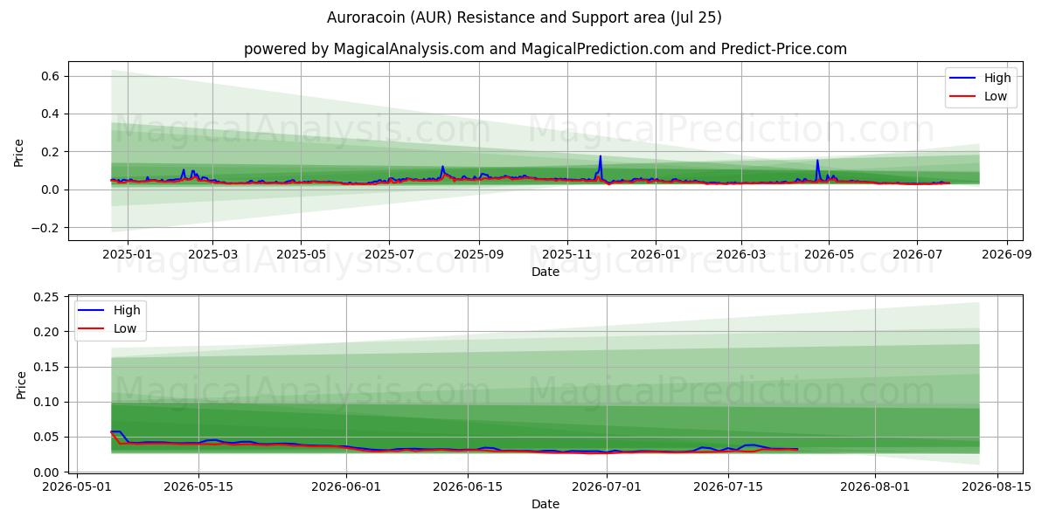Click the '2026-05-15' tick label on bottom chart
1049x524 pixels.
(198, 489)
